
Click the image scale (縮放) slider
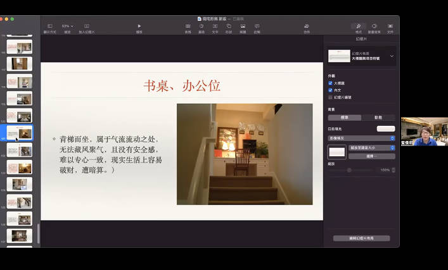349,170
